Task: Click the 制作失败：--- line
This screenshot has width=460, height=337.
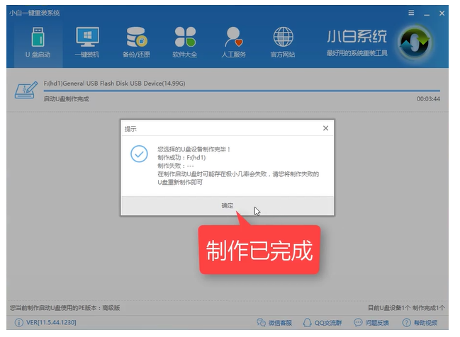Action: pos(176,166)
